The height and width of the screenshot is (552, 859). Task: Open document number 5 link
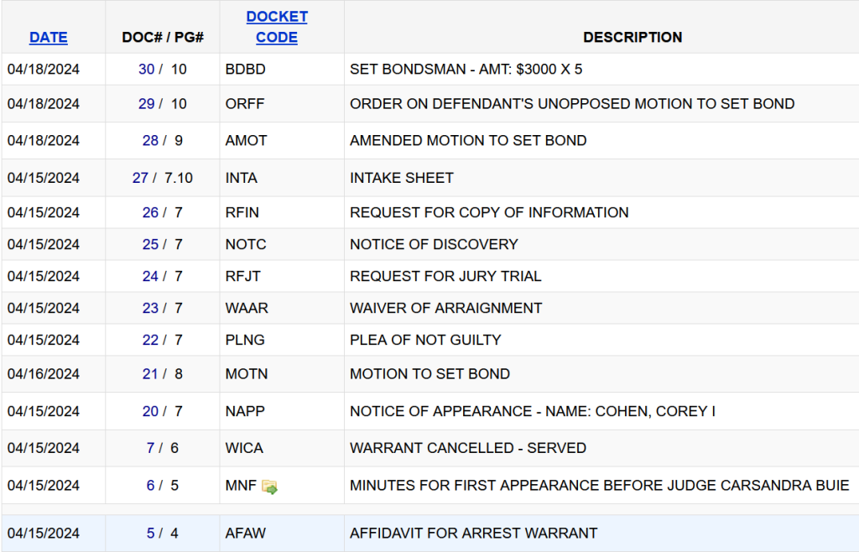[x=150, y=533]
